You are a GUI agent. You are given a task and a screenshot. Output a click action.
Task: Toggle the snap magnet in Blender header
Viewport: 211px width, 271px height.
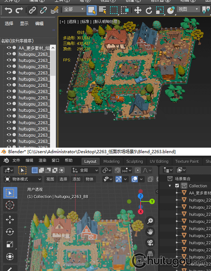[x=118, y=171]
